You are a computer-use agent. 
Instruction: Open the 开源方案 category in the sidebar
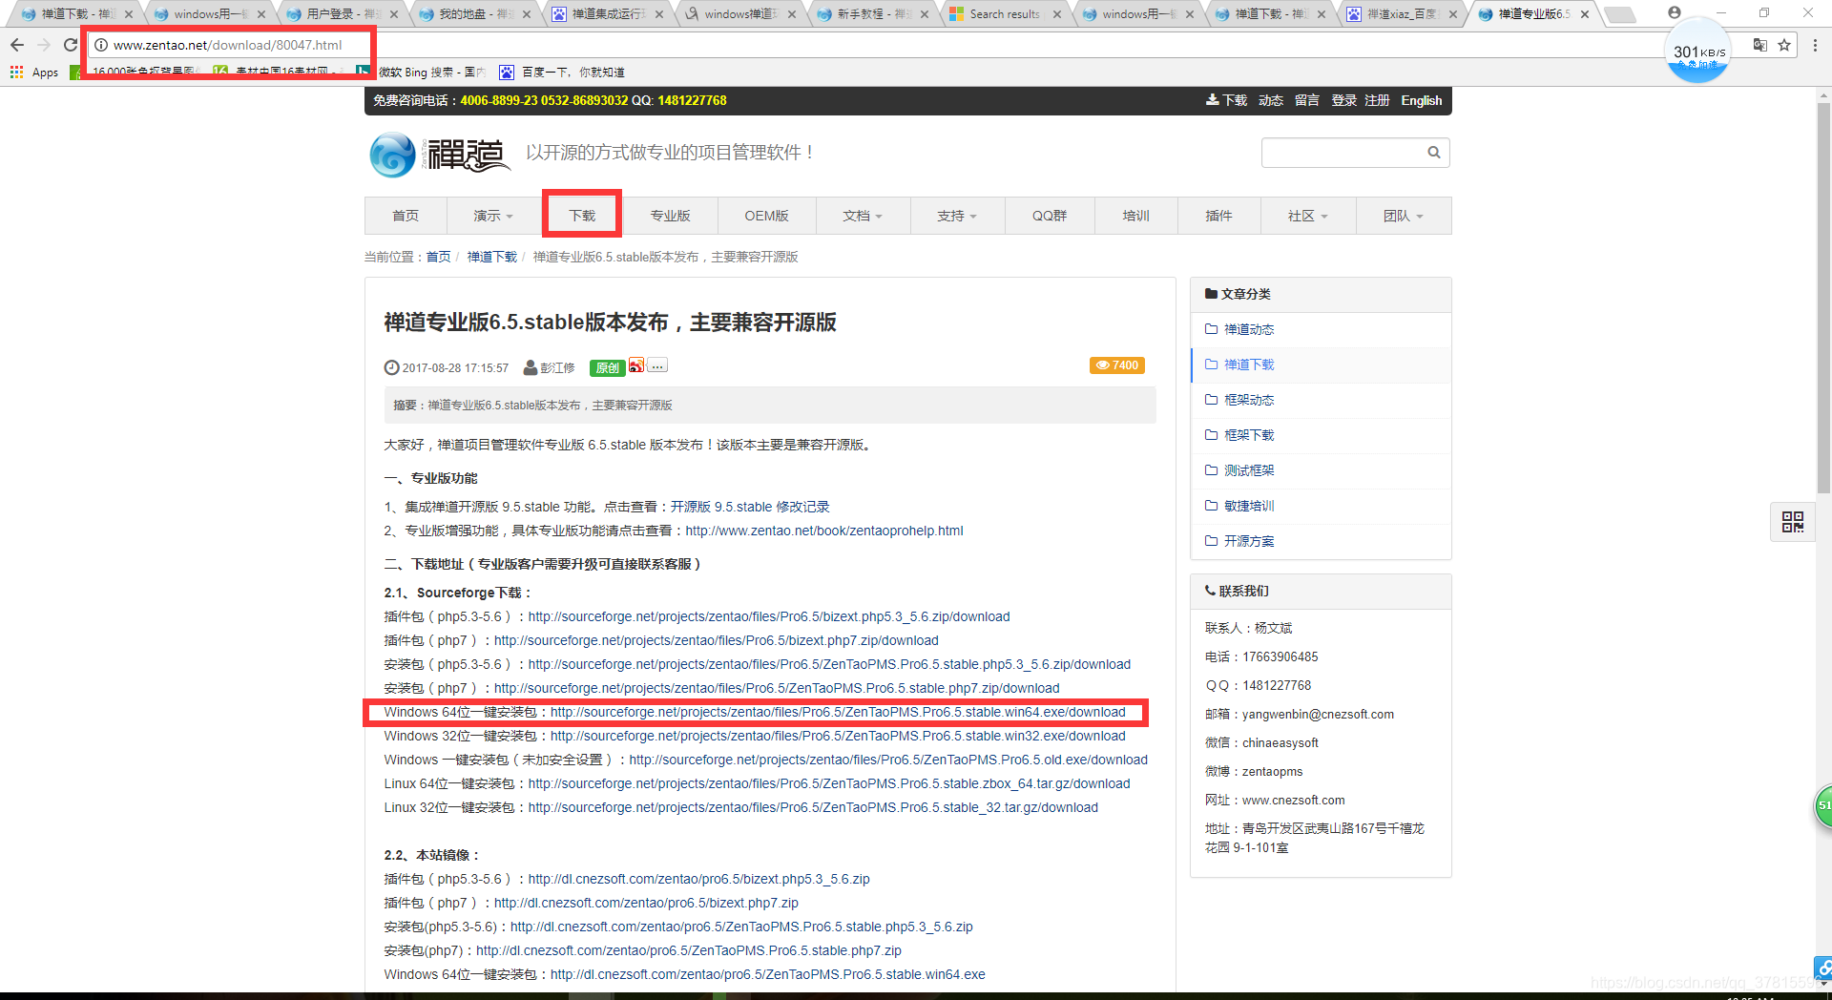[1321, 541]
